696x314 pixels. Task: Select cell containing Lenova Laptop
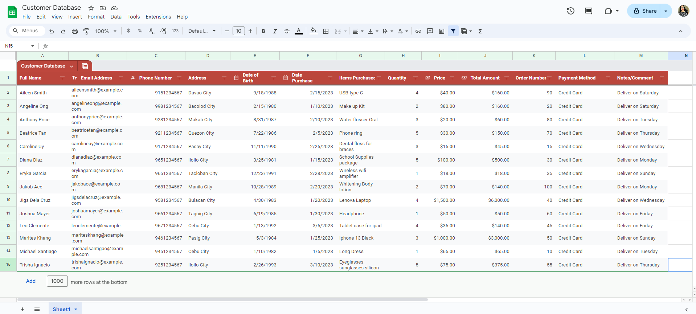tap(360, 200)
